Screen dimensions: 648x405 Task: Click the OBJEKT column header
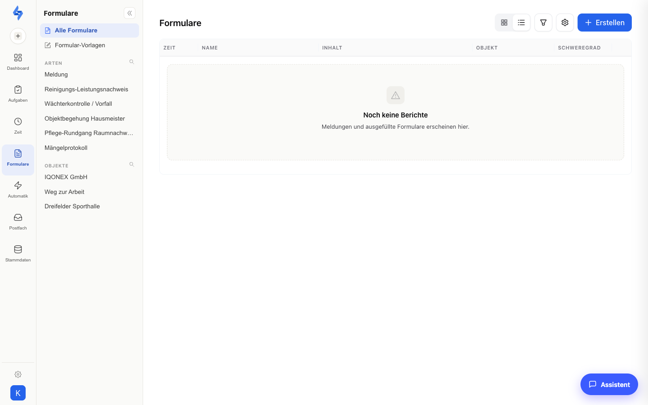[x=487, y=48]
